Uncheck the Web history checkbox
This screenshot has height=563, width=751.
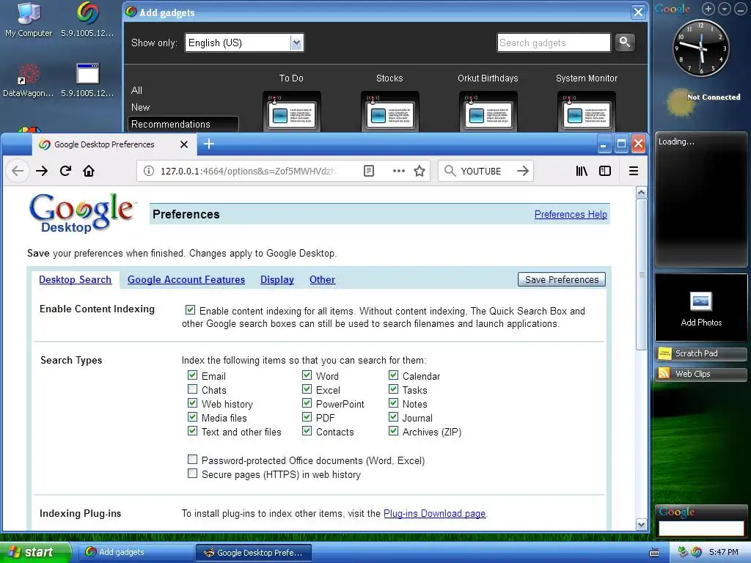point(193,403)
